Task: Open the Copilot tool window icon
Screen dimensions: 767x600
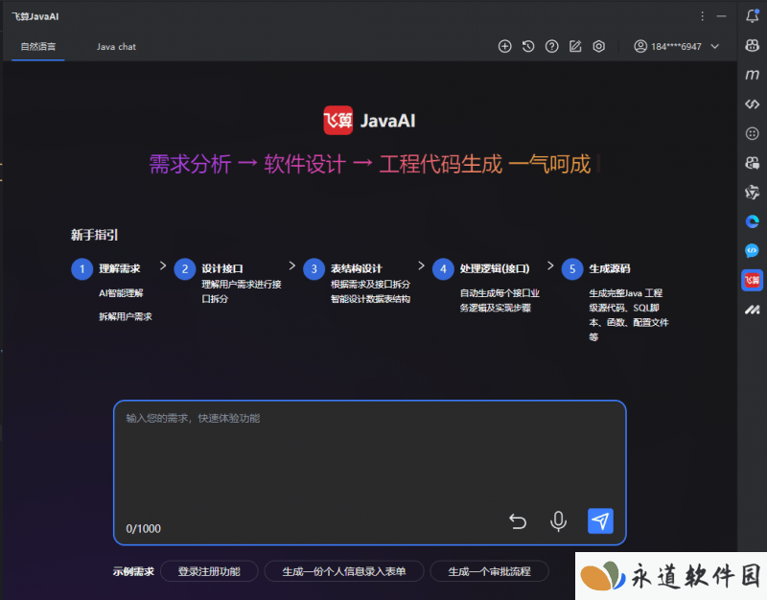Action: click(753, 45)
